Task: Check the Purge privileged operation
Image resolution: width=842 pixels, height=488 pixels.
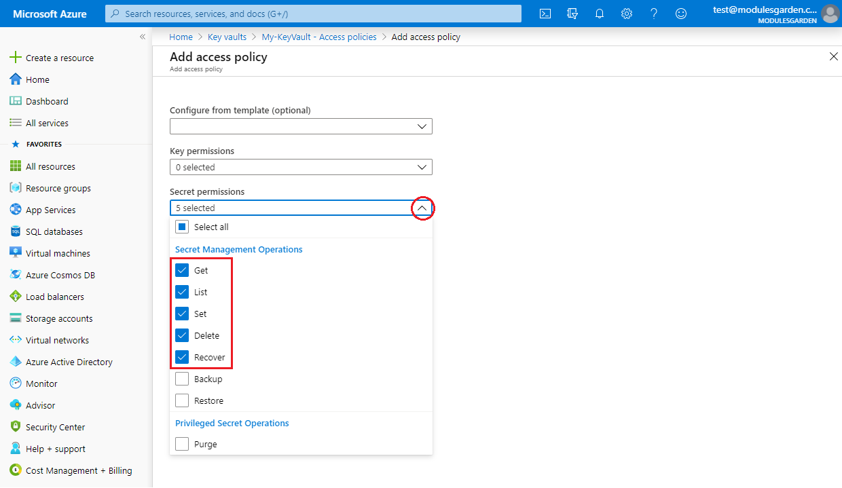Action: tap(182, 444)
